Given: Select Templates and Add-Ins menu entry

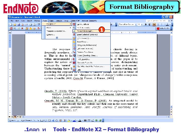Looking at the screenshot, I should click(57, 31).
